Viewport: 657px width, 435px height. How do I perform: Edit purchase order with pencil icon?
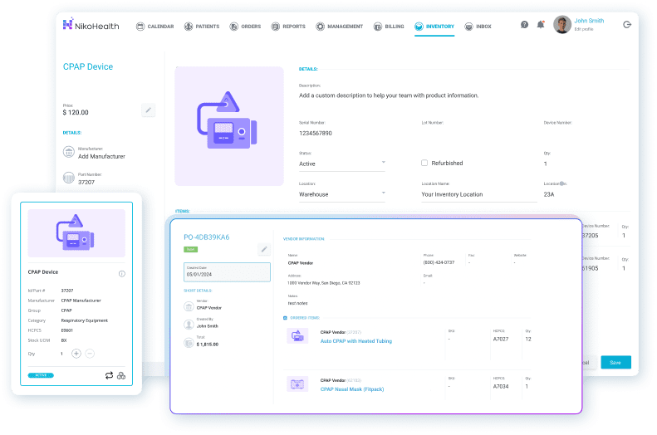pyautogui.click(x=264, y=249)
